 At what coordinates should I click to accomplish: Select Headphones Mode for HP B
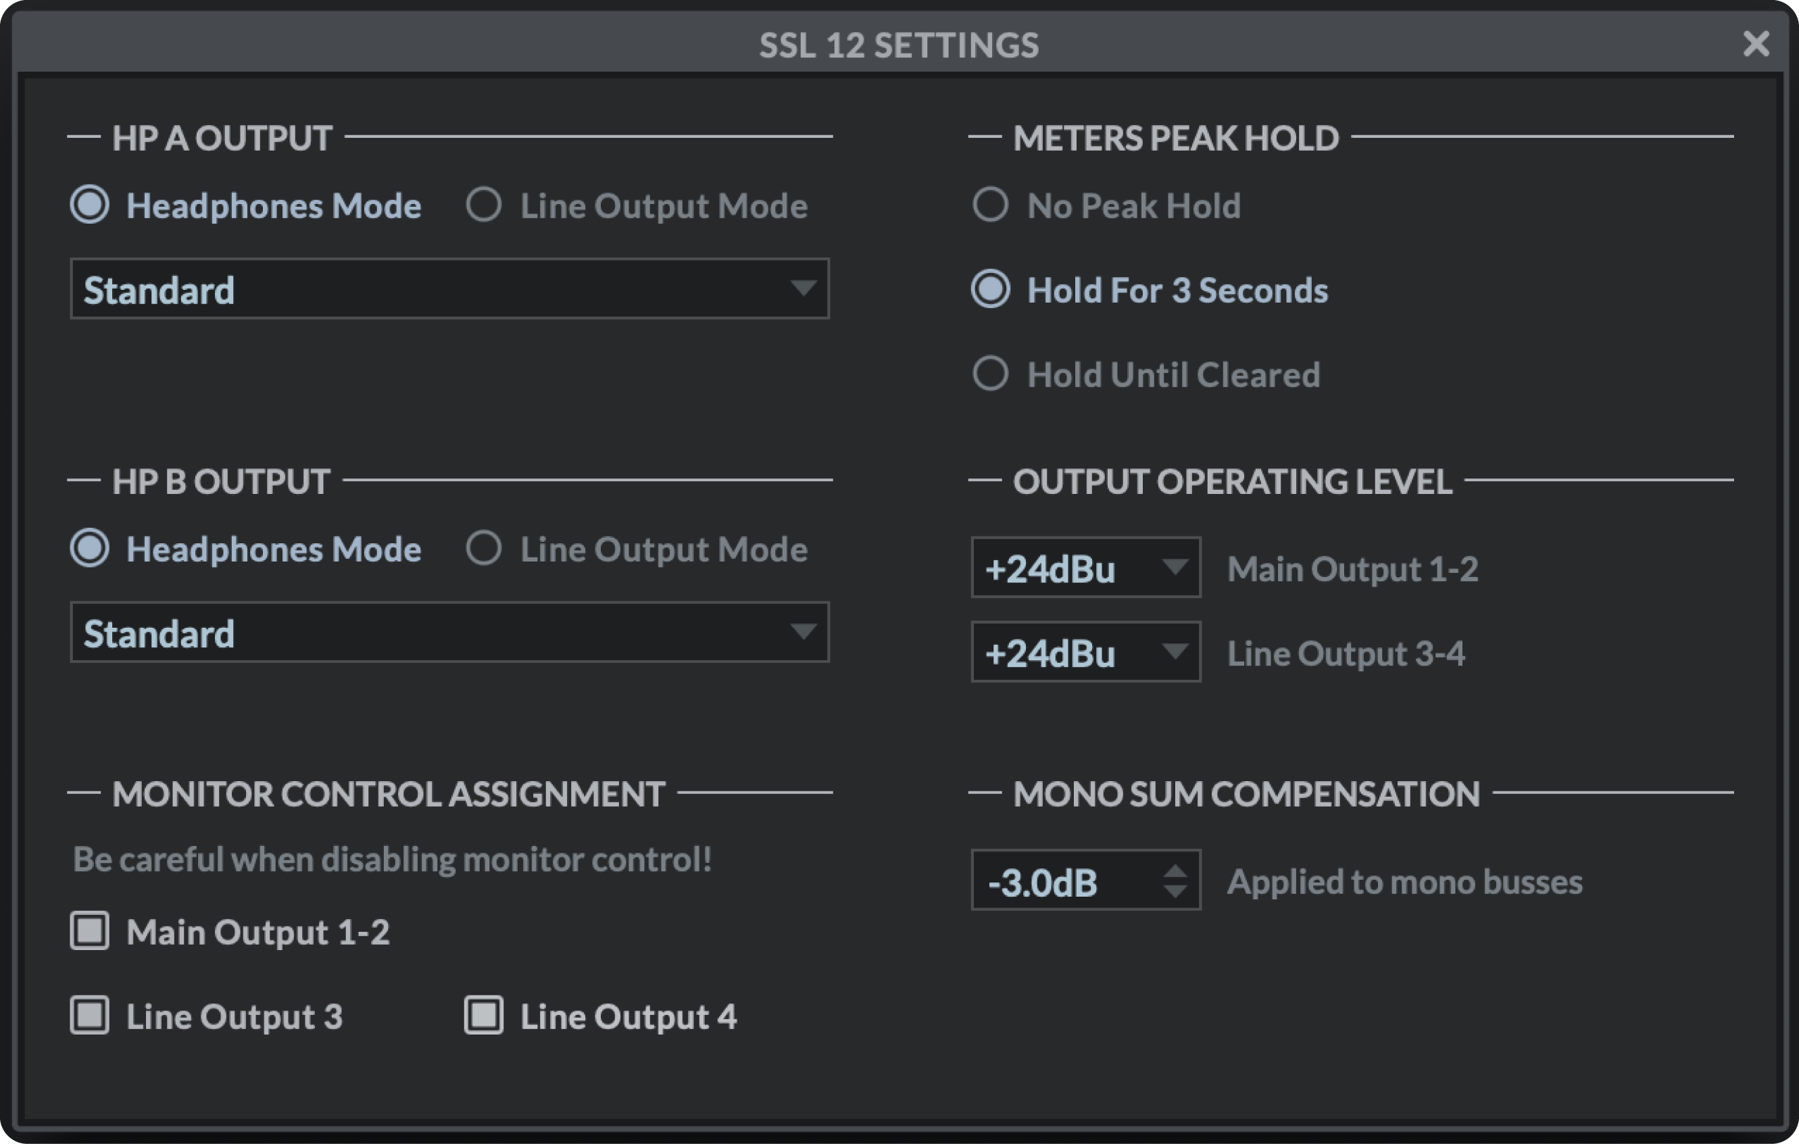point(89,549)
